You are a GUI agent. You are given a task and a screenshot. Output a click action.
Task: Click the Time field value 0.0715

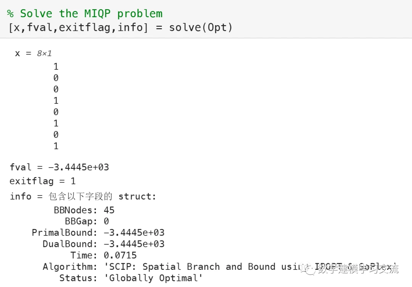[x=120, y=255]
